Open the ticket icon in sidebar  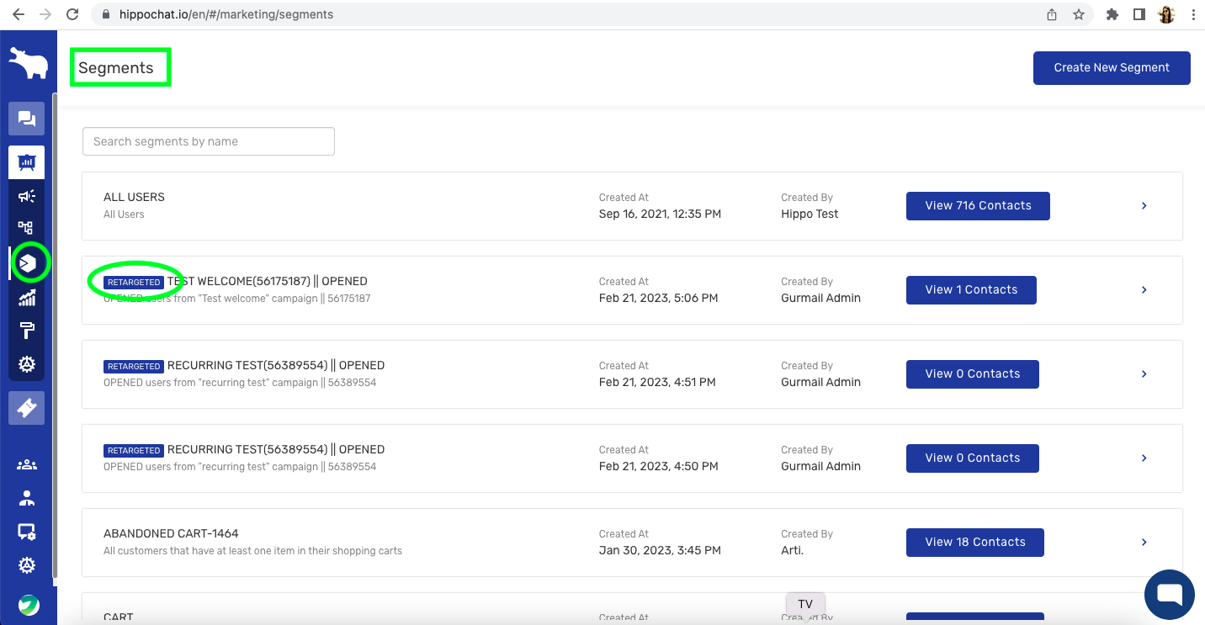(x=26, y=408)
